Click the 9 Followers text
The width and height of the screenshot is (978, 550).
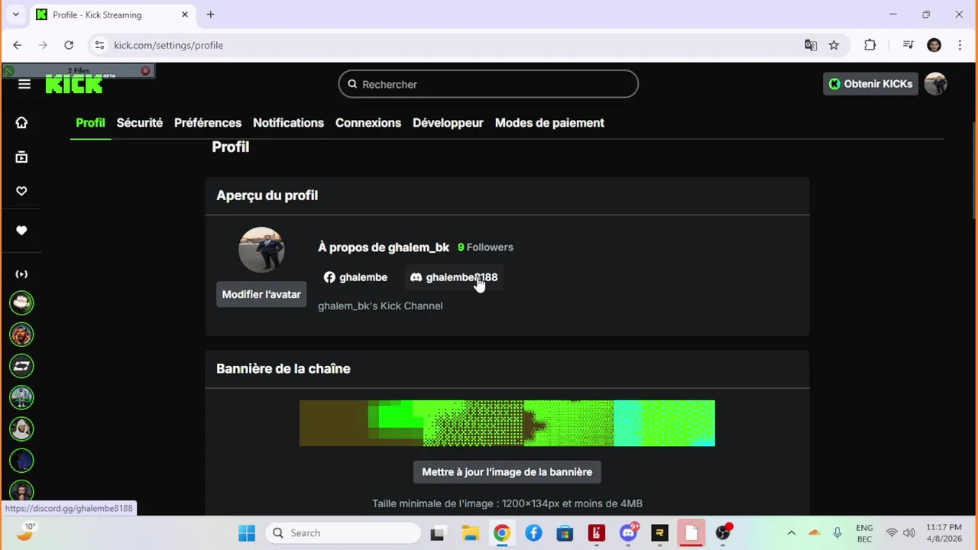pyautogui.click(x=485, y=247)
